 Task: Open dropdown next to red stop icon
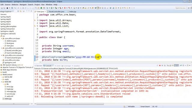pyautogui.click(x=67, y=8)
